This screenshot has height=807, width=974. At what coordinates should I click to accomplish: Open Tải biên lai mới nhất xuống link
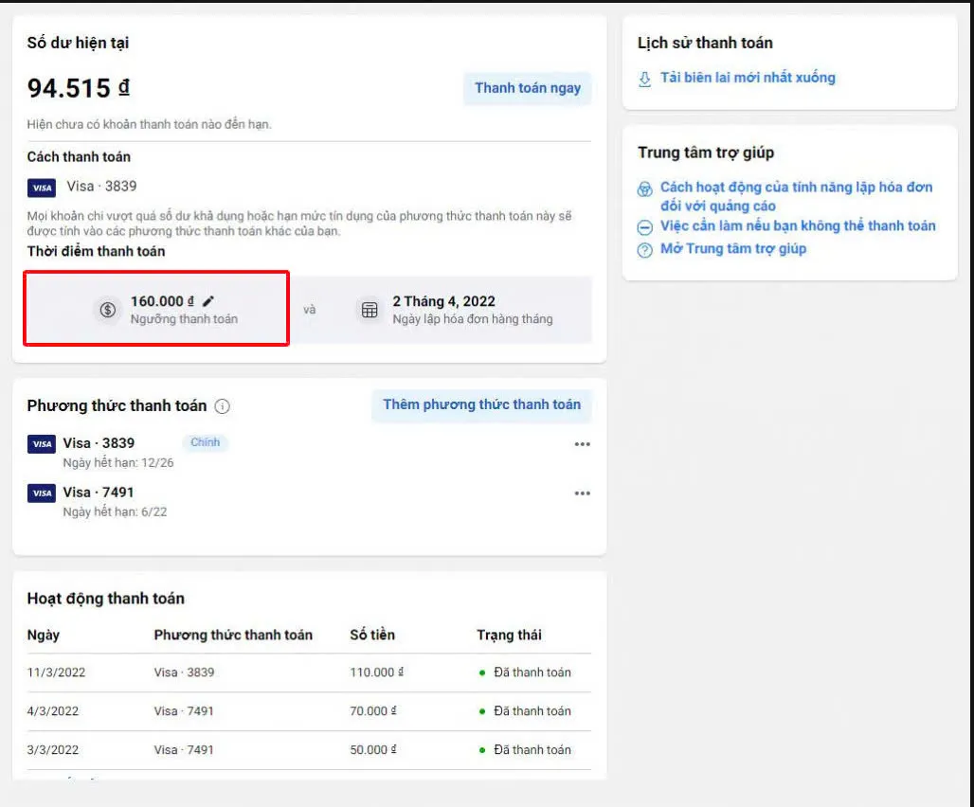click(x=748, y=78)
